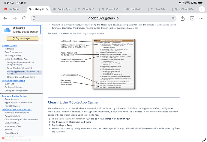Tap the Wi-Fi status icon
This screenshot has width=207, height=142.
coord(183,3)
